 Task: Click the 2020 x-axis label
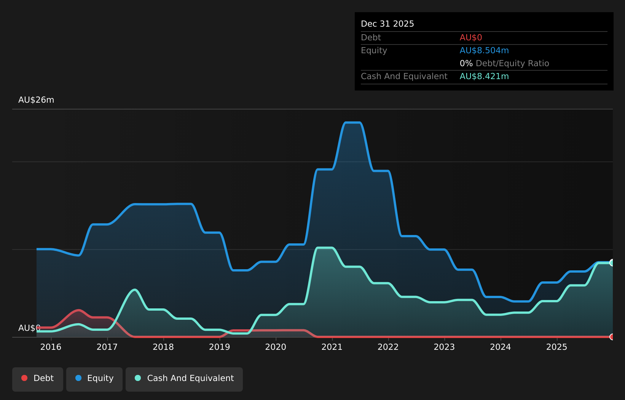coord(276,347)
